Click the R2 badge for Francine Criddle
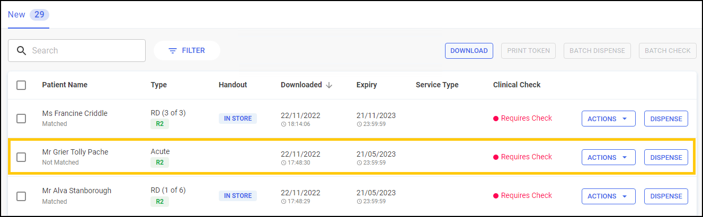Image resolution: width=703 pixels, height=217 pixels. point(159,124)
